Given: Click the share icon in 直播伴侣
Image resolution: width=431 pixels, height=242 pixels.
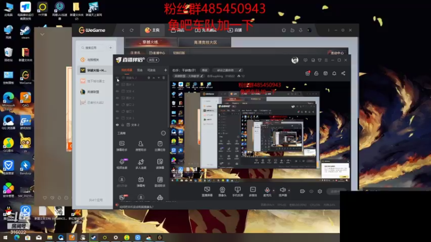Looking at the screenshot, I should [343, 73].
